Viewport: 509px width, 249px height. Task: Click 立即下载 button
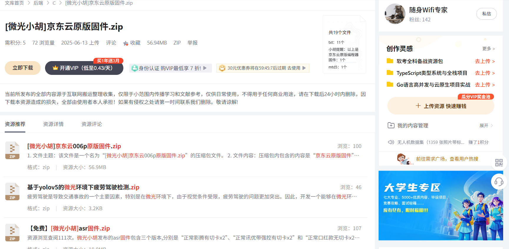(23, 68)
